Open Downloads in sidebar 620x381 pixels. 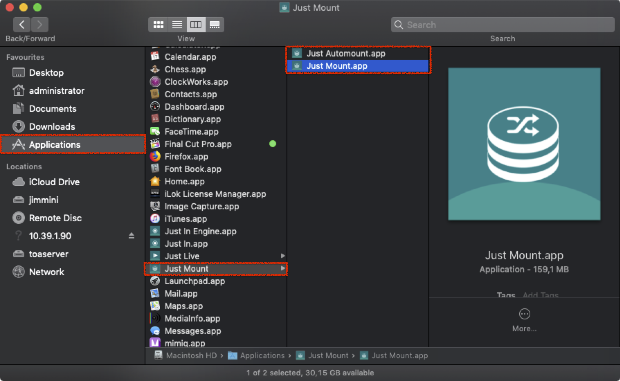click(x=72, y=127)
